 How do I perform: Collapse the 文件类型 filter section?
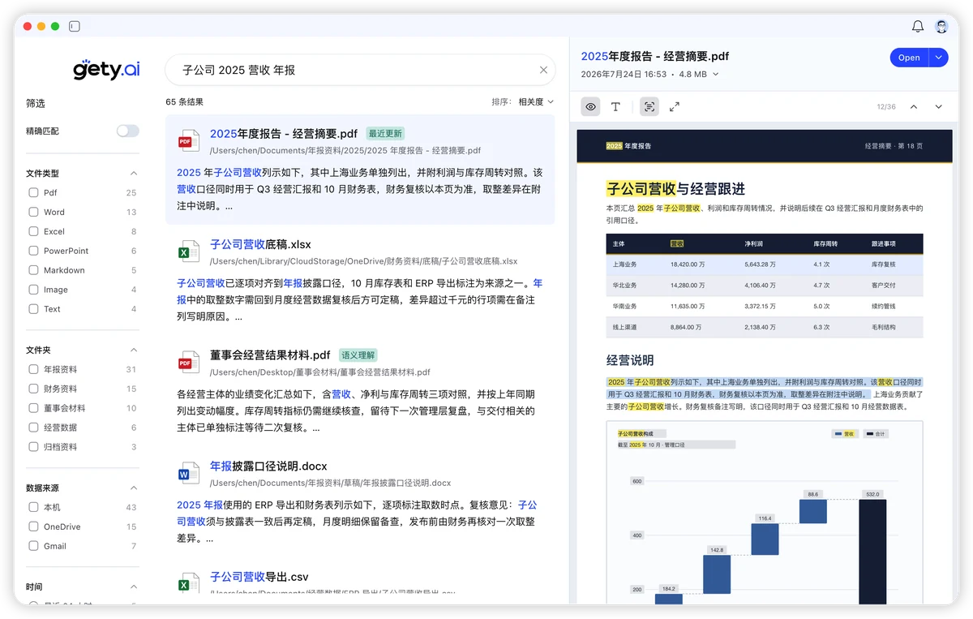point(134,173)
